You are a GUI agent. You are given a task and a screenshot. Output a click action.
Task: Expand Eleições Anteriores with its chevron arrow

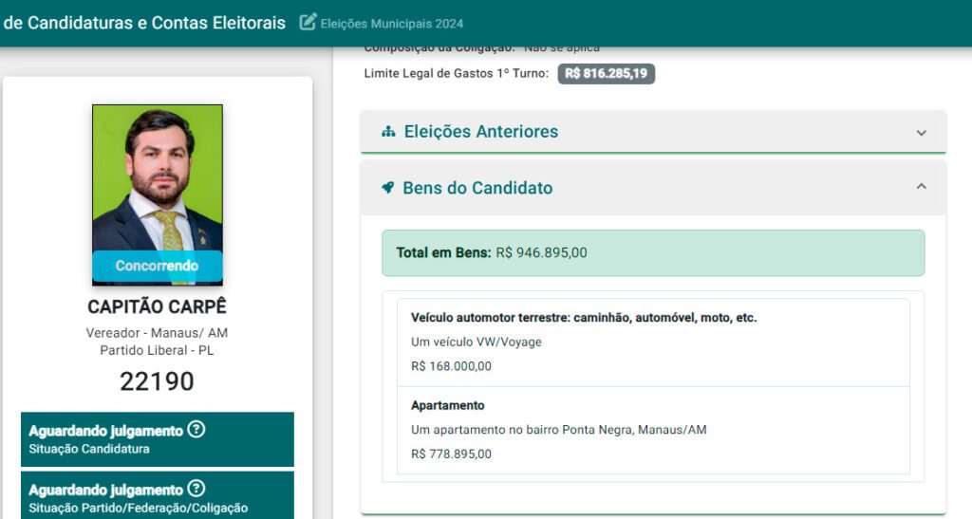point(921,133)
